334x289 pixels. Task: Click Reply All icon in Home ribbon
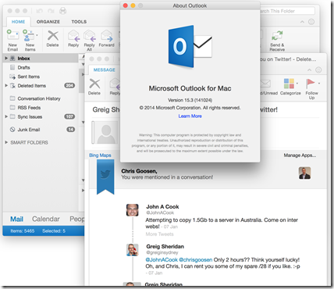[89, 36]
